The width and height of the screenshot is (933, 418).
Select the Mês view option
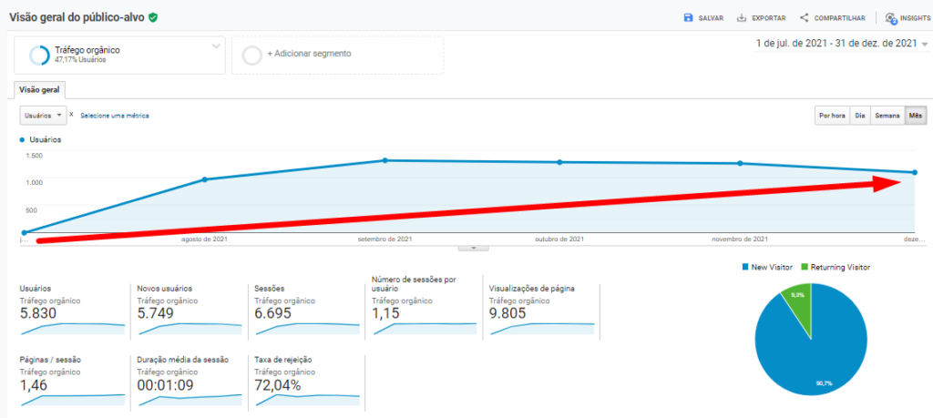(915, 116)
